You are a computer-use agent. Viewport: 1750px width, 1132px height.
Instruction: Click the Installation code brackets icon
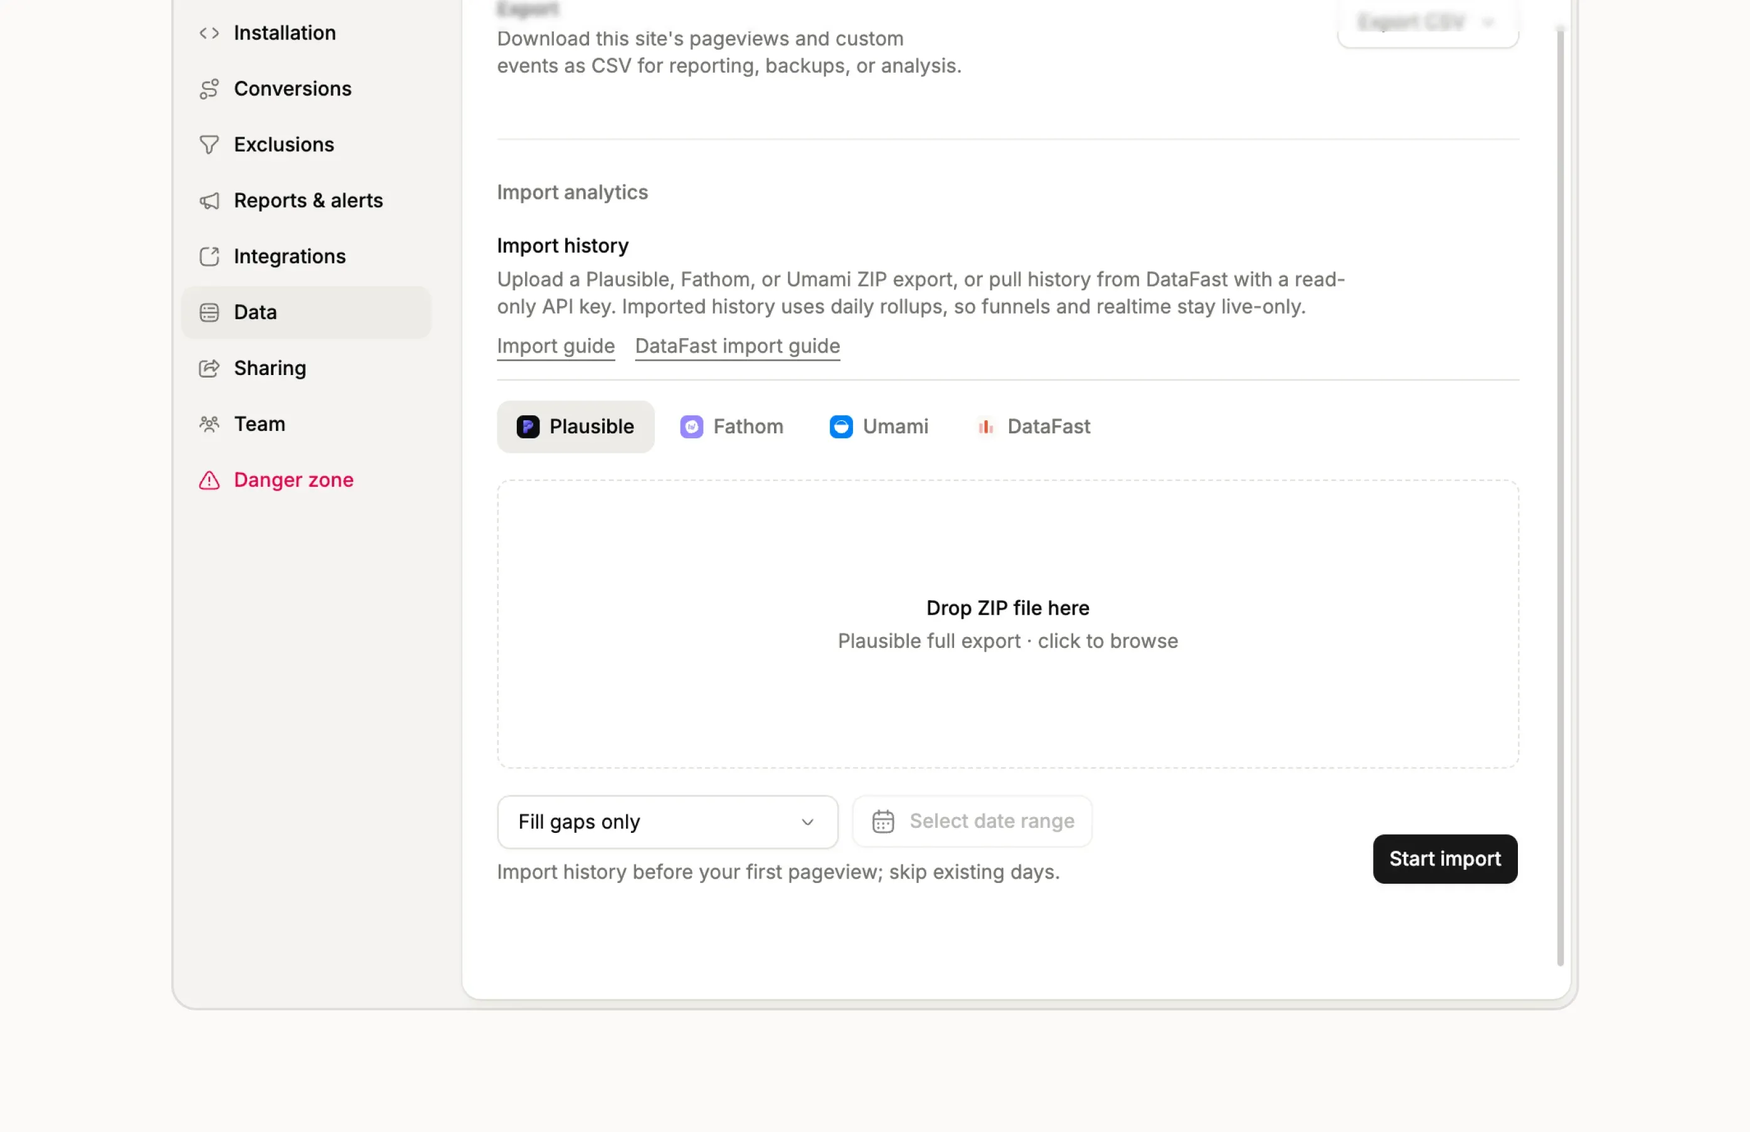tap(209, 33)
